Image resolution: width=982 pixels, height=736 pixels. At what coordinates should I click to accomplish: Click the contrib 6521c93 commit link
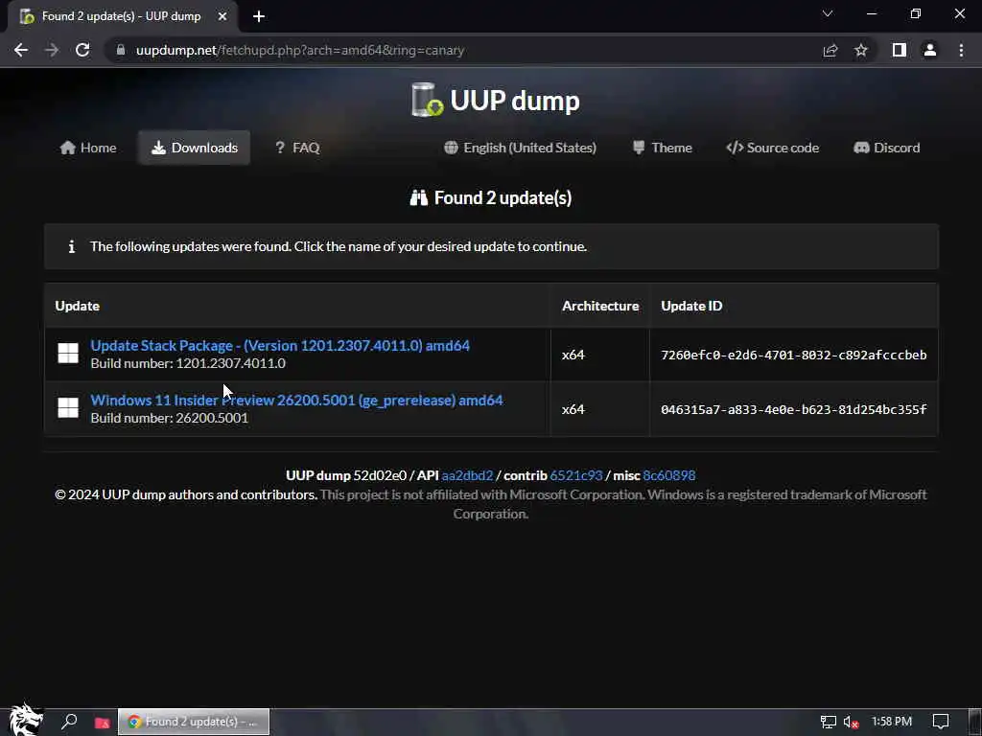(575, 475)
